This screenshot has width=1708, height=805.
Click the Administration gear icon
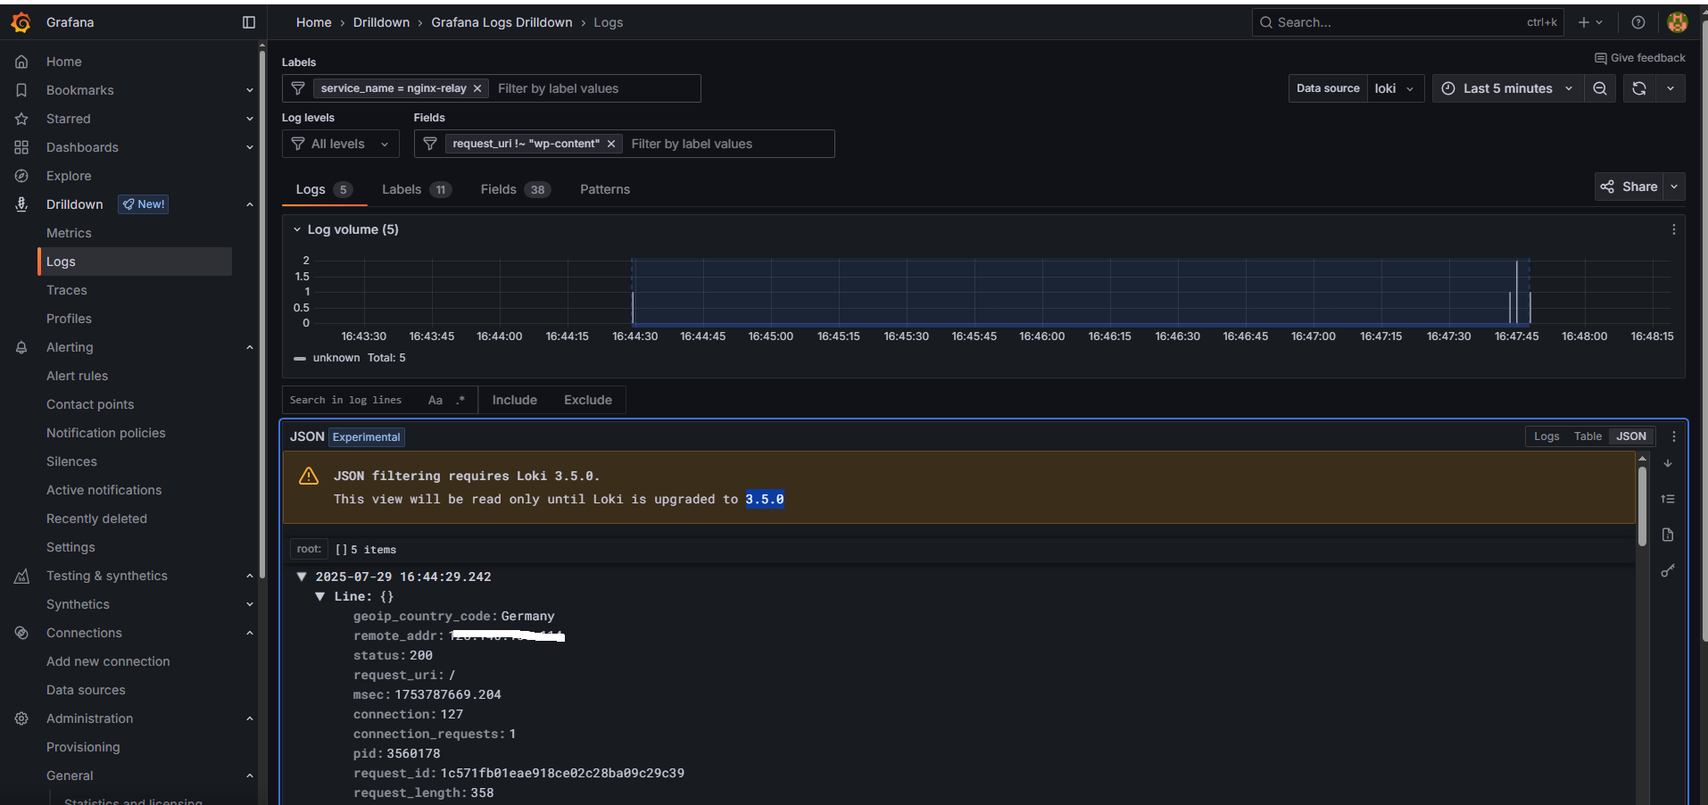[x=21, y=718]
